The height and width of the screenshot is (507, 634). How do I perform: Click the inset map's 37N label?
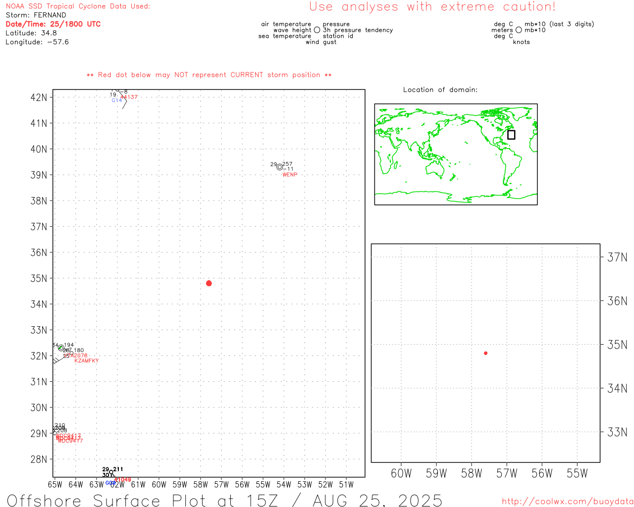617,257
